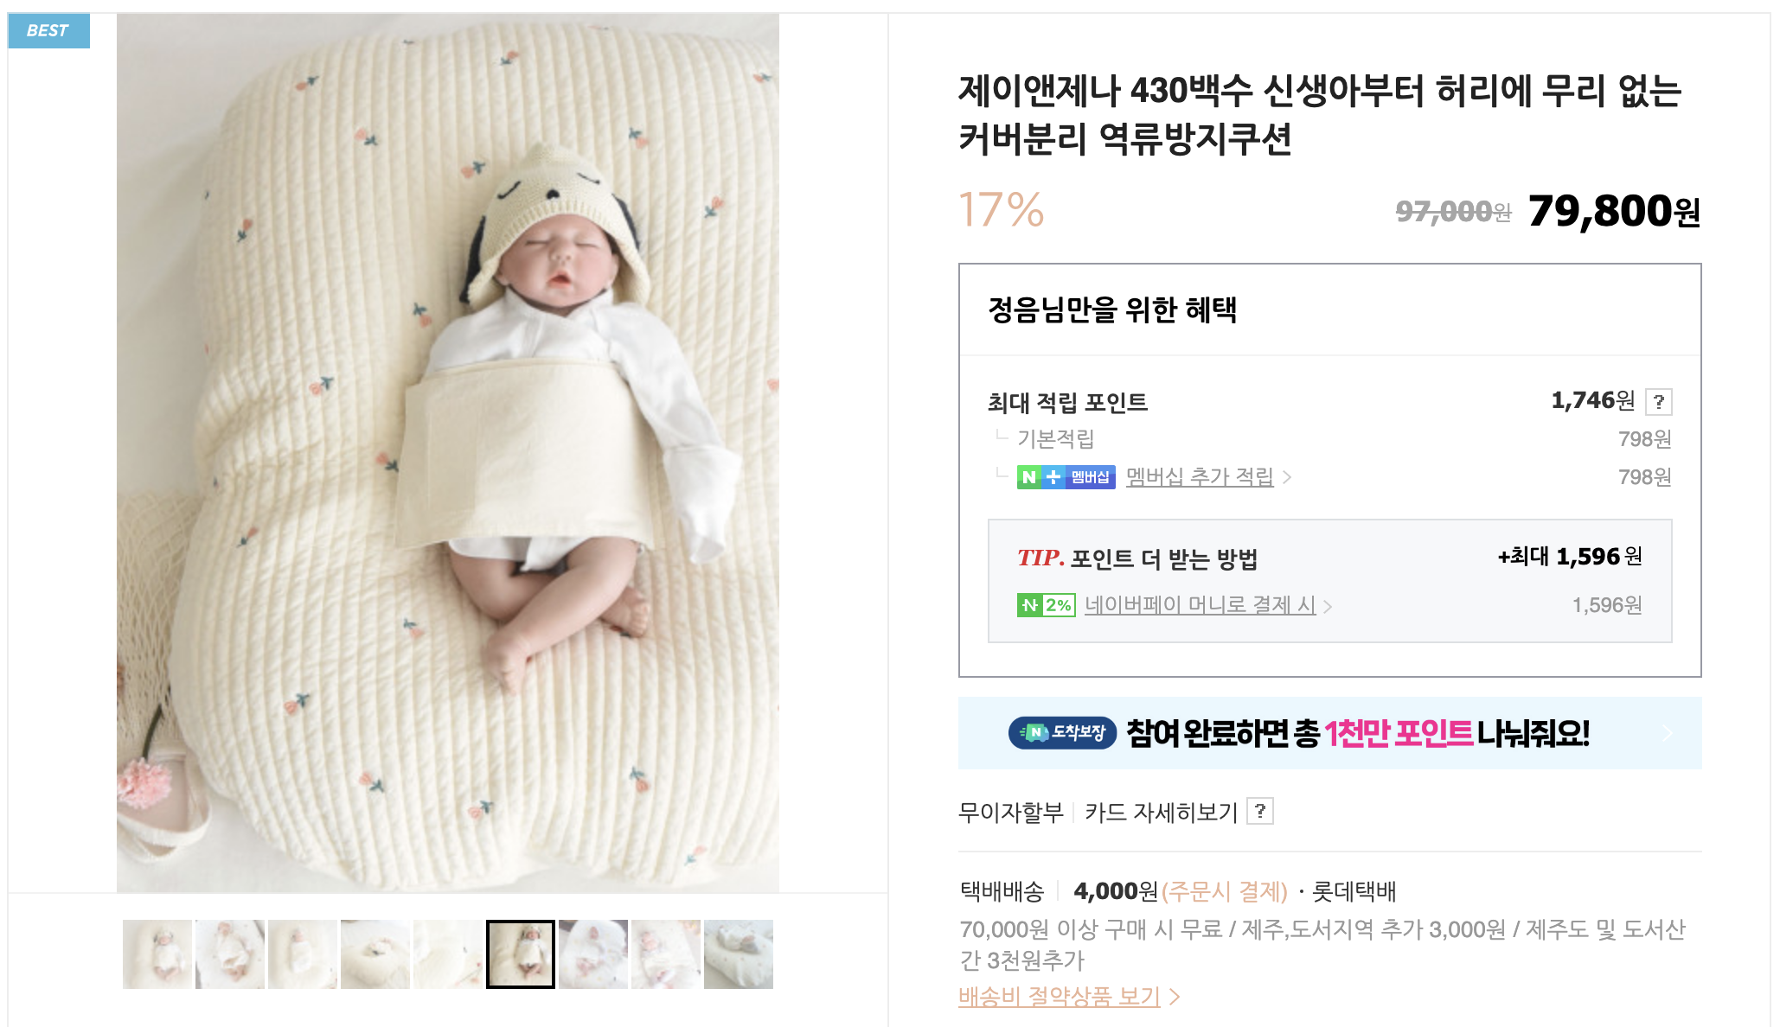The height and width of the screenshot is (1027, 1780).
Task: Expand the chevron after 멤버십 추가 적립
Action: pyautogui.click(x=1287, y=477)
